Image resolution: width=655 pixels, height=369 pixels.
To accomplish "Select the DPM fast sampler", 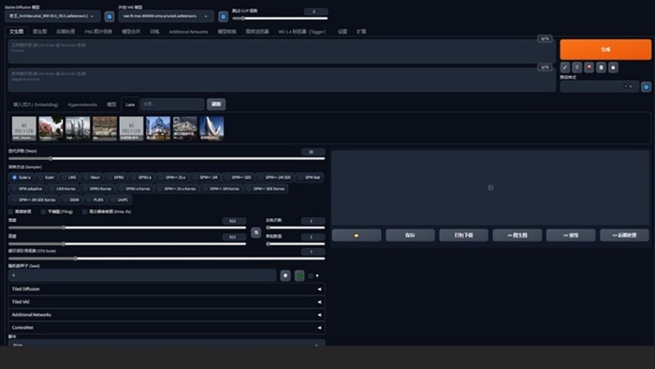I will 309,178.
